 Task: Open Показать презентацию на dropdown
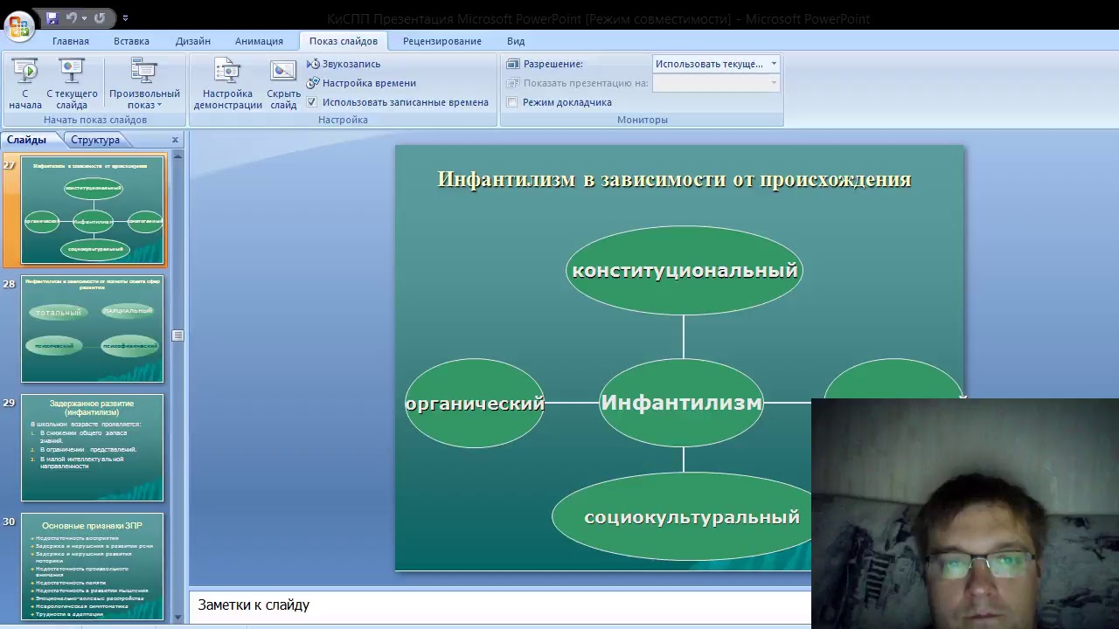716,83
